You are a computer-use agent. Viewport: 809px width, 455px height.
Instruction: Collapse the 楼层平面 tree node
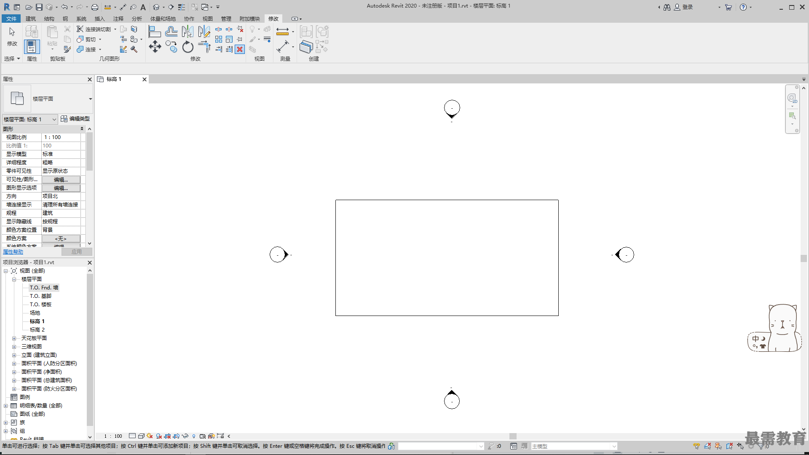[14, 279]
